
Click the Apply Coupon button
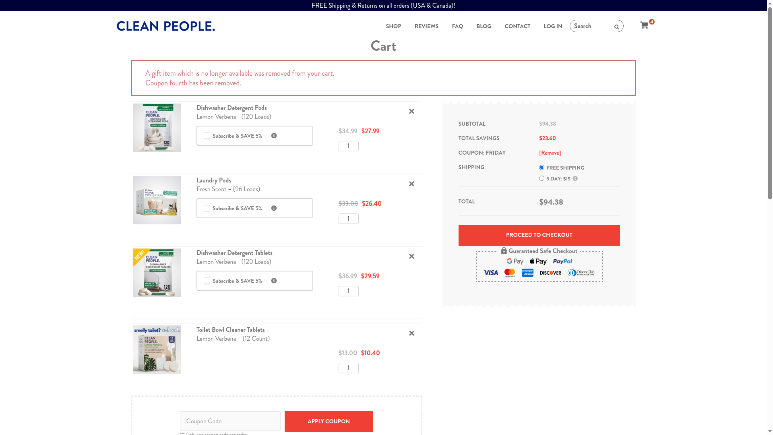[329, 422]
